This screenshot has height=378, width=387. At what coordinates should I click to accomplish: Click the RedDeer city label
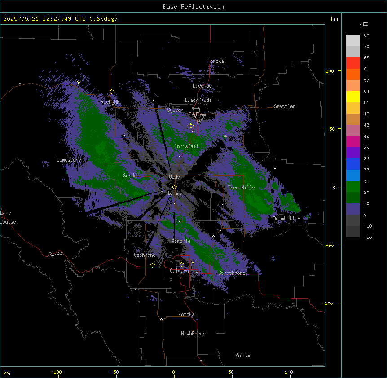tap(198, 115)
